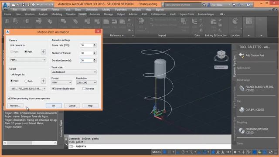
Task: Open workspace switching gear in status bar
Action: [235, 152]
